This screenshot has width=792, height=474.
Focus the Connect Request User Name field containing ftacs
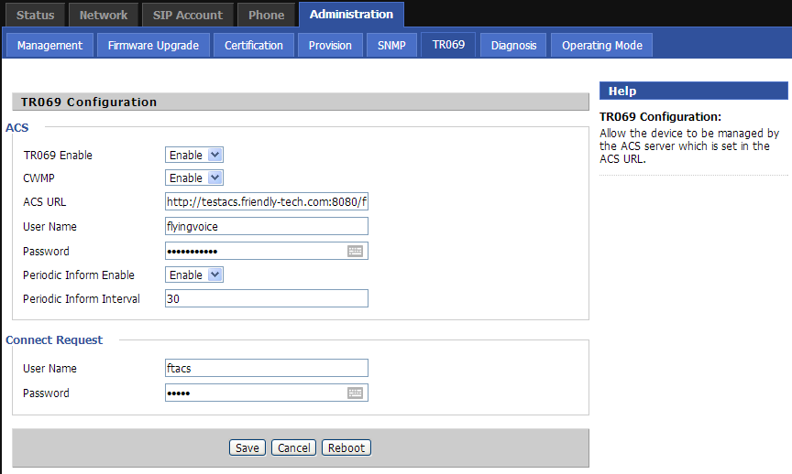pyautogui.click(x=267, y=368)
